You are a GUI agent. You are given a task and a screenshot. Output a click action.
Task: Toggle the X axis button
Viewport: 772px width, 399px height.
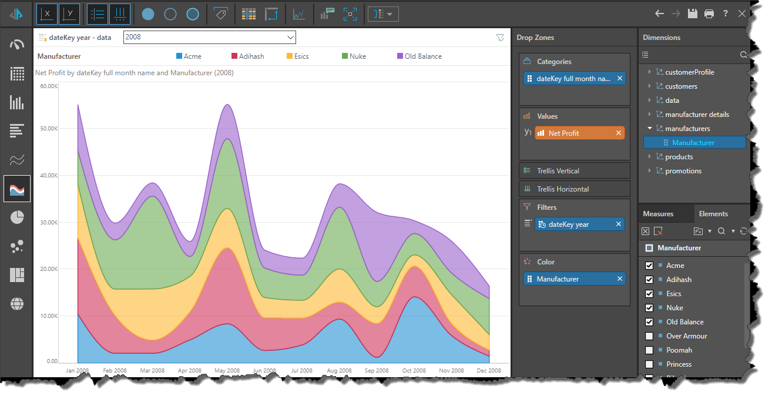[47, 14]
